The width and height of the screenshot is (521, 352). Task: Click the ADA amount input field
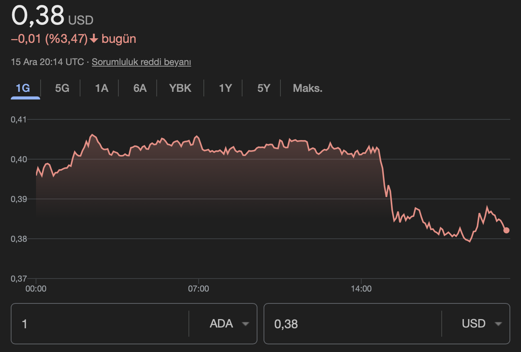pyautogui.click(x=100, y=324)
